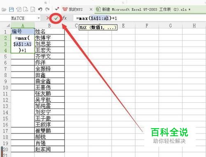Viewport: 206px width, 157px height.
Task: Click cell with name 朱博宇
Action: point(49,37)
